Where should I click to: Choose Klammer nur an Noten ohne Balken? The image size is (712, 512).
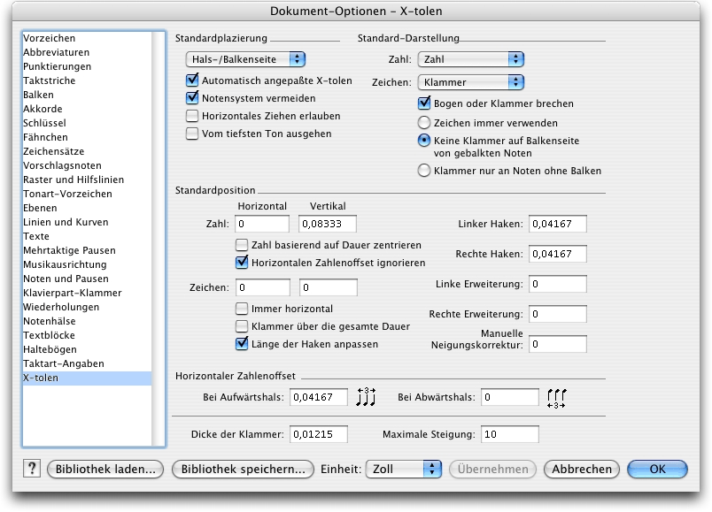click(423, 171)
